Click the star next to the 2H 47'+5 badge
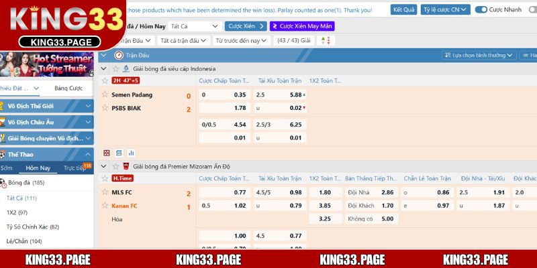The width and height of the screenshot is (537, 268). coord(105,80)
